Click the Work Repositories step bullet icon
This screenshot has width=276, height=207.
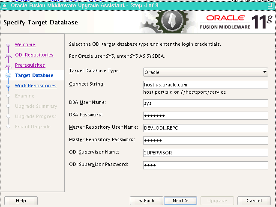(8, 86)
